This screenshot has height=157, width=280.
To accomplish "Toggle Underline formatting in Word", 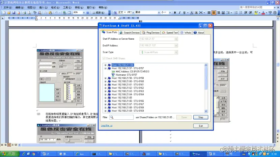I will (184, 13).
